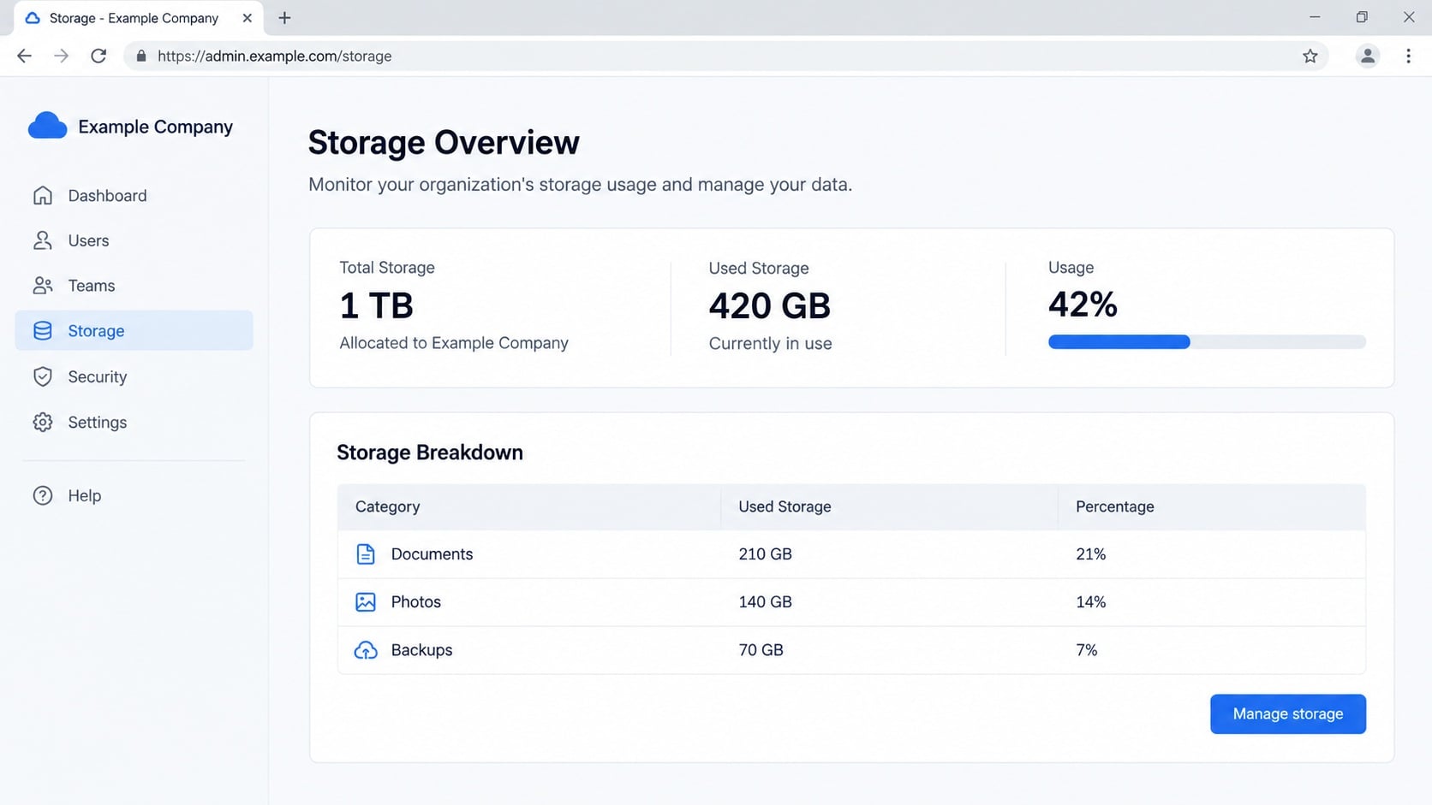Click the 7% percentage cell
The height and width of the screenshot is (805, 1432).
(1086, 650)
